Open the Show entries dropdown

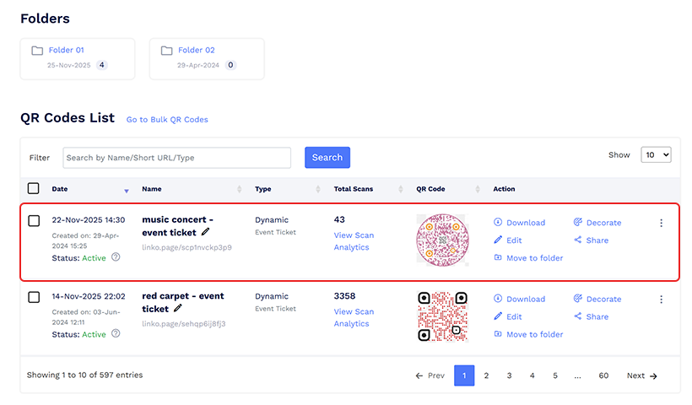(x=656, y=155)
